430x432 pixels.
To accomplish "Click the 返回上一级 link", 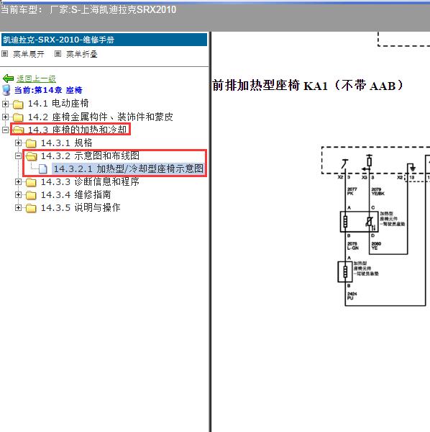I will [x=36, y=78].
